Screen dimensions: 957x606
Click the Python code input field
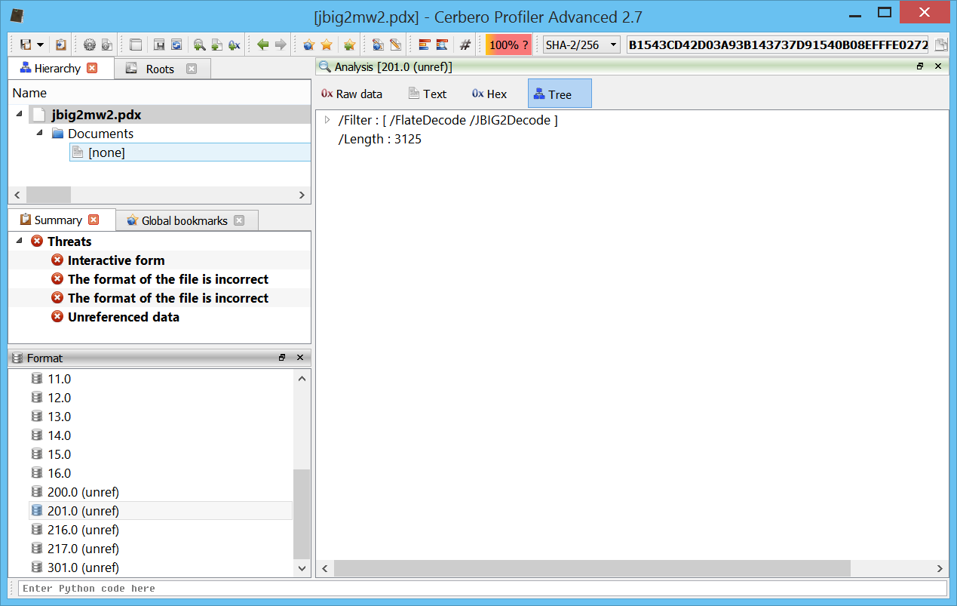click(482, 588)
